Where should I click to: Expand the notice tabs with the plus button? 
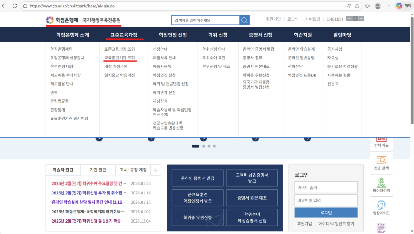155,170
